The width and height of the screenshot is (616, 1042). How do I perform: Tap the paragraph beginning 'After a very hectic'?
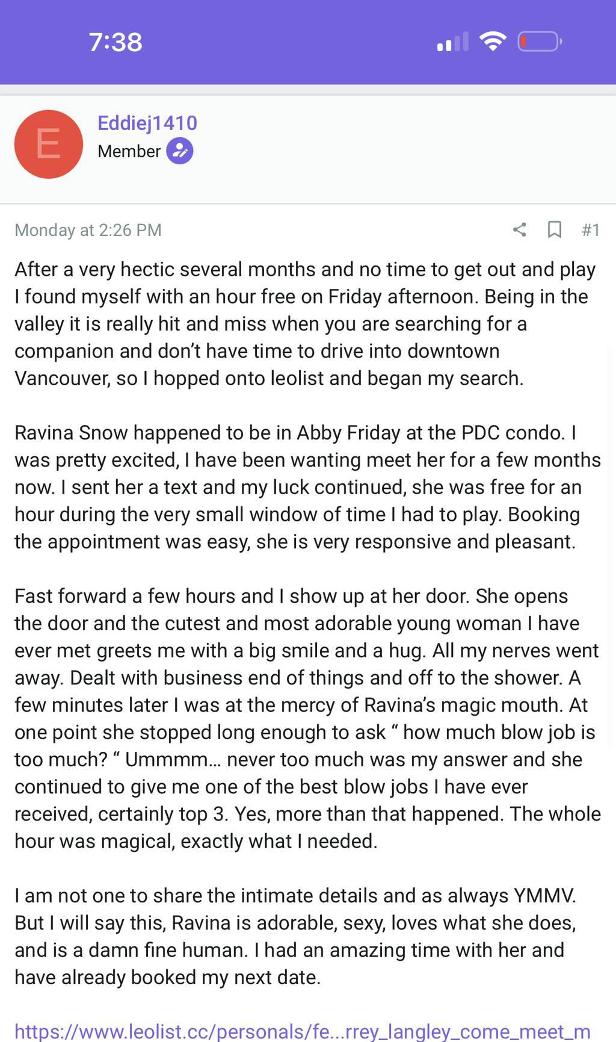tap(304, 324)
